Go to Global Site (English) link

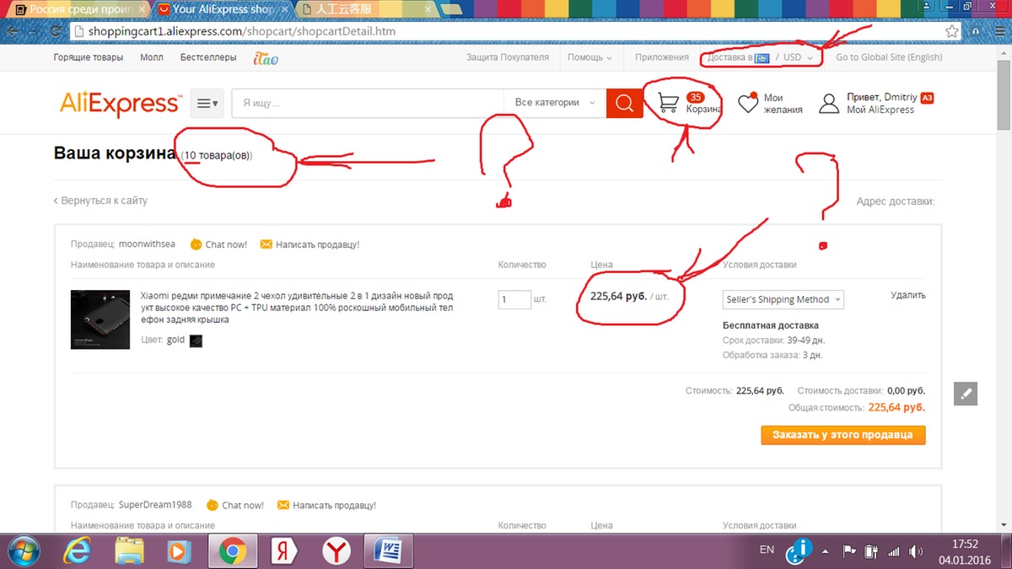click(889, 57)
